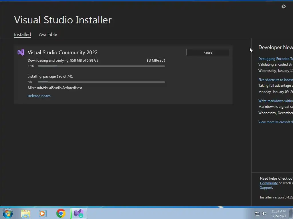This screenshot has width=293, height=219.
Task: Select the Visual Studio Installer taskbar icon
Action: 79,213
